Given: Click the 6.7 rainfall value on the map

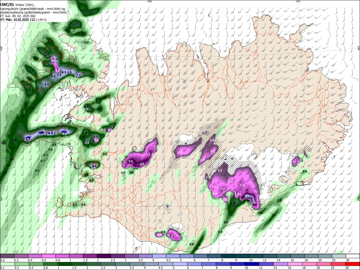Looking at the screenshot, I should (53, 133).
